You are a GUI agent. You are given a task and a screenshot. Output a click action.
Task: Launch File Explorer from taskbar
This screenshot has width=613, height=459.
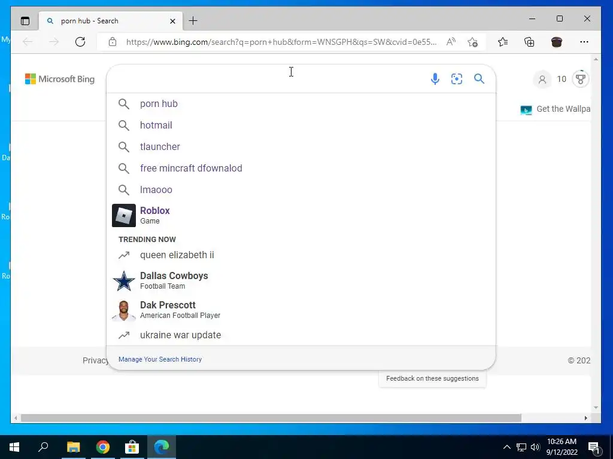click(73, 447)
